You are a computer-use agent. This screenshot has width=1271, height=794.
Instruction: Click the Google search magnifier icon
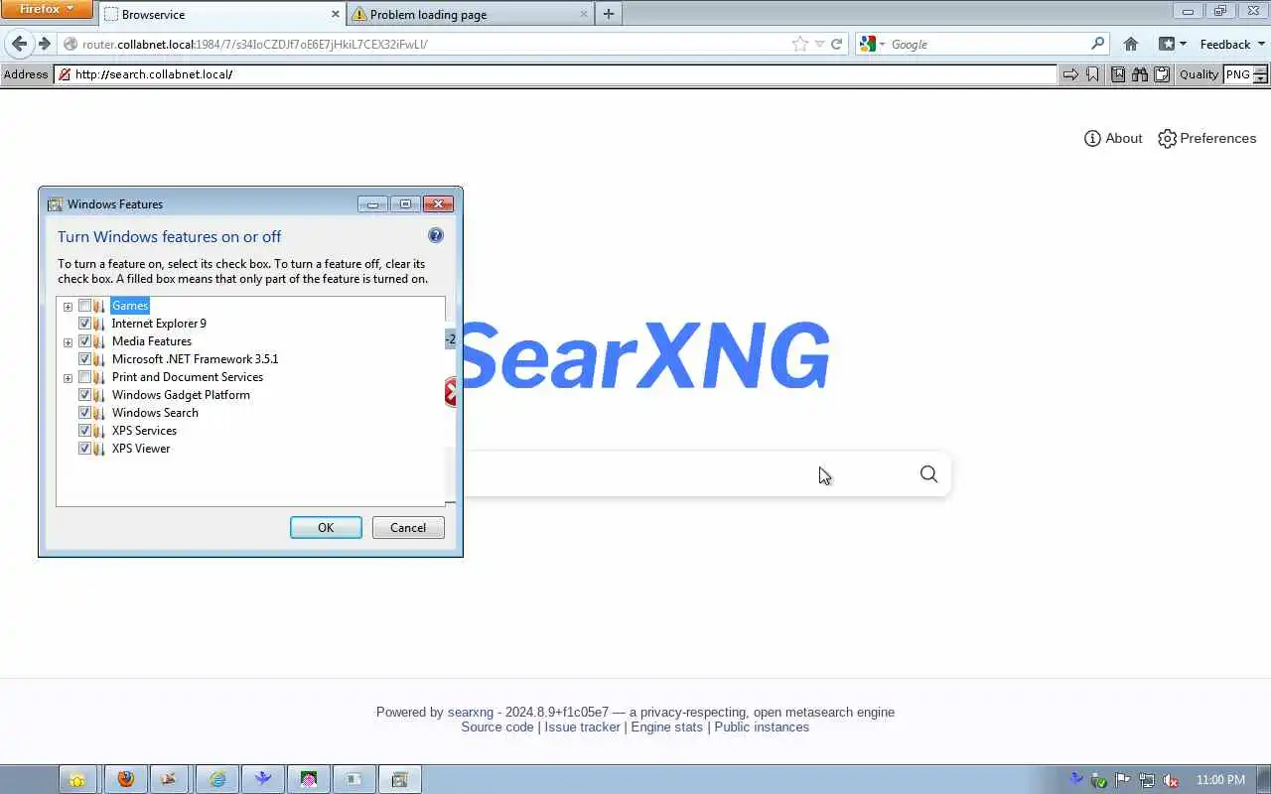tap(1097, 44)
